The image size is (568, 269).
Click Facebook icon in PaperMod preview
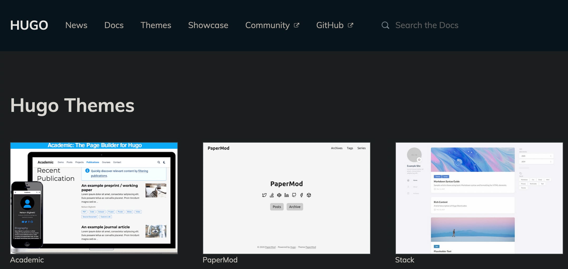point(301,195)
